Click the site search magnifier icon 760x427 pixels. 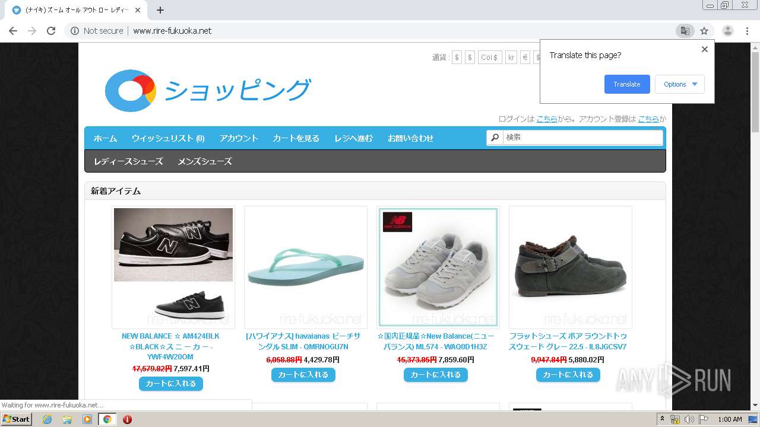(495, 138)
